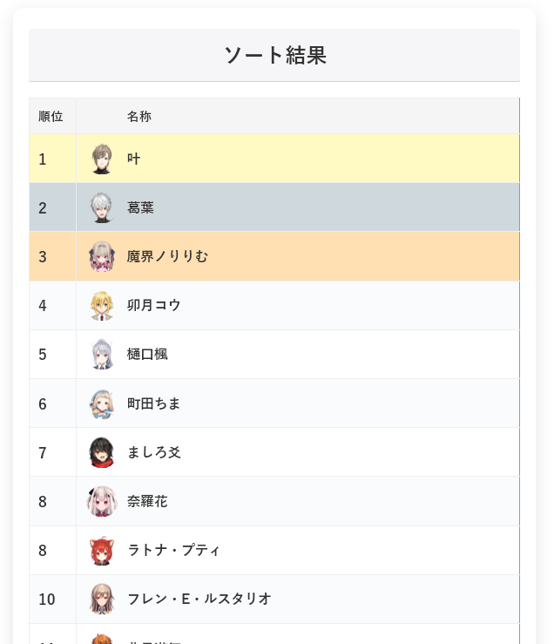The image size is (554, 644).
Task: Click the name 魔界ノりりむ in third row
Action: (167, 256)
